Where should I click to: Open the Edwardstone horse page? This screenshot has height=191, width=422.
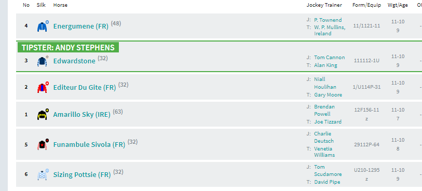tap(74, 61)
